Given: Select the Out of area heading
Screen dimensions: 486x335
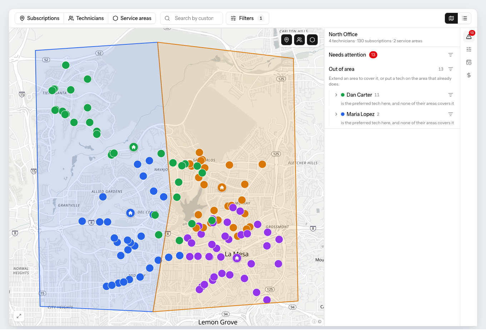Looking at the screenshot, I should (342, 69).
